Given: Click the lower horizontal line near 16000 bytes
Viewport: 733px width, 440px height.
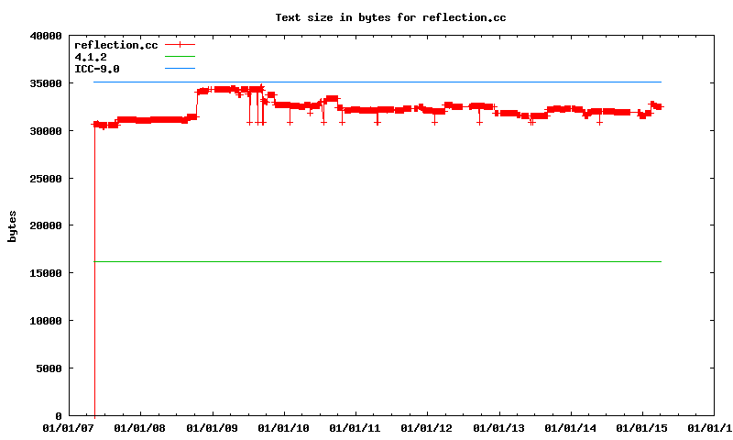Looking at the screenshot, I should tap(366, 262).
